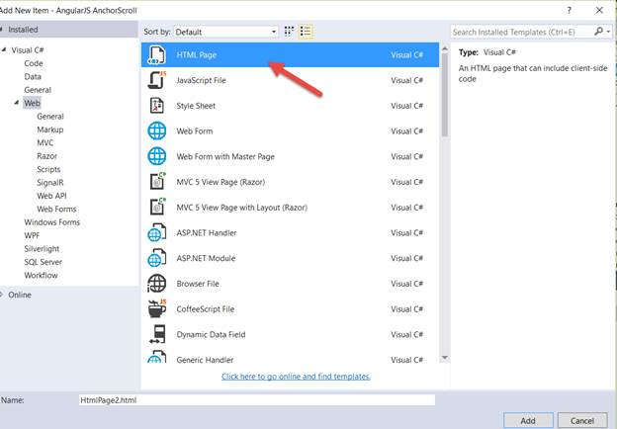The image size is (617, 429).
Task: Click the JavaScript File template icon
Action: point(156,80)
